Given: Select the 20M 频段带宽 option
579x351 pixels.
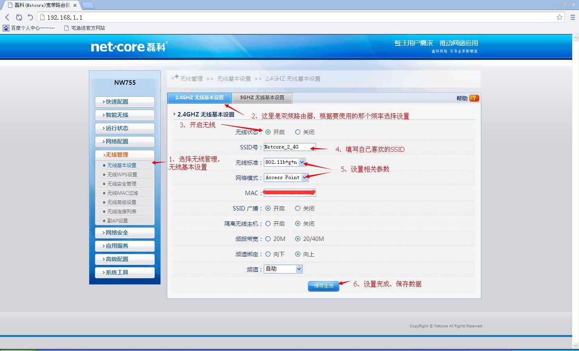Looking at the screenshot, I should (x=267, y=239).
